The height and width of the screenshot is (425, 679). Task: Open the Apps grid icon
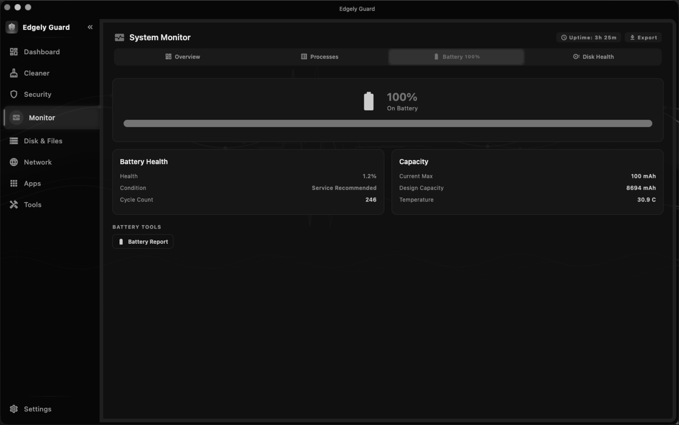pos(14,184)
